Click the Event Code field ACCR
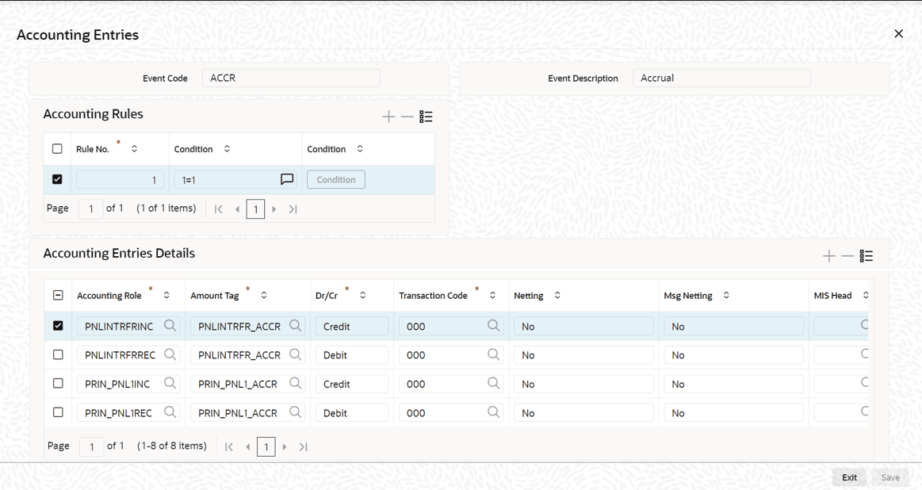Screen dimensions: 922x490 tap(291, 78)
